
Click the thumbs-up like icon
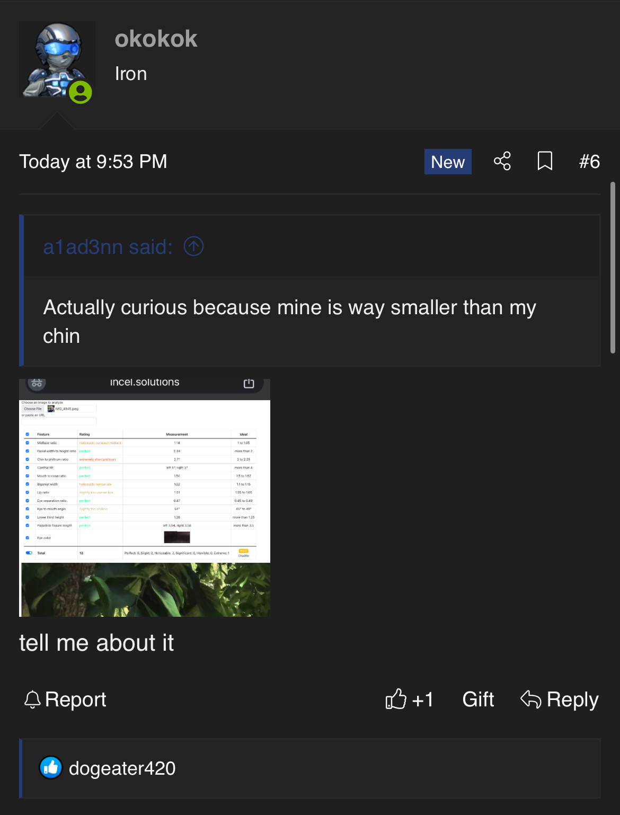coord(396,699)
